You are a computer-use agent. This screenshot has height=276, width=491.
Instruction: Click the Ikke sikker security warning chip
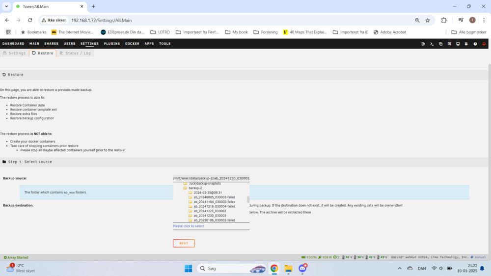pyautogui.click(x=54, y=20)
